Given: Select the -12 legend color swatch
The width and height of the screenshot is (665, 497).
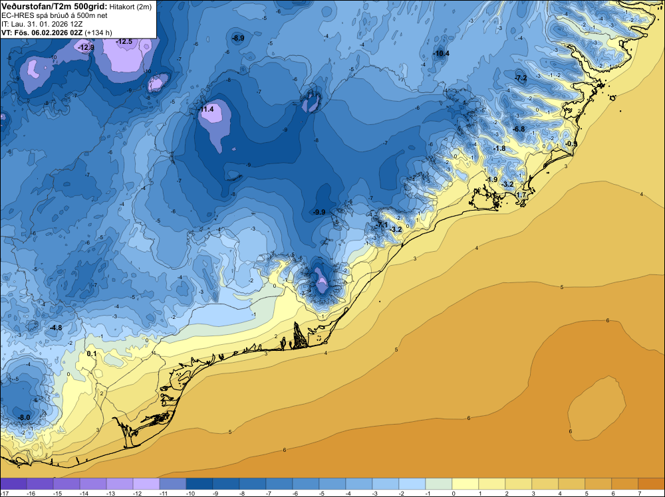Looking at the screenshot, I should coord(146,484).
